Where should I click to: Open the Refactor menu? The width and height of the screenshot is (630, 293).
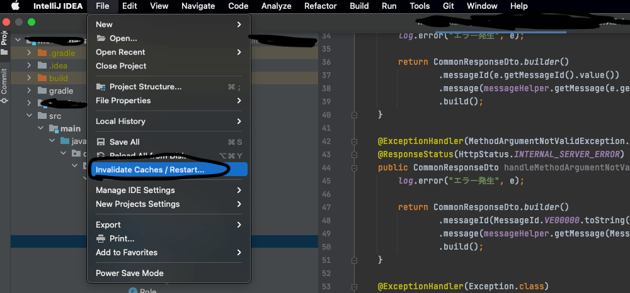coord(320,6)
